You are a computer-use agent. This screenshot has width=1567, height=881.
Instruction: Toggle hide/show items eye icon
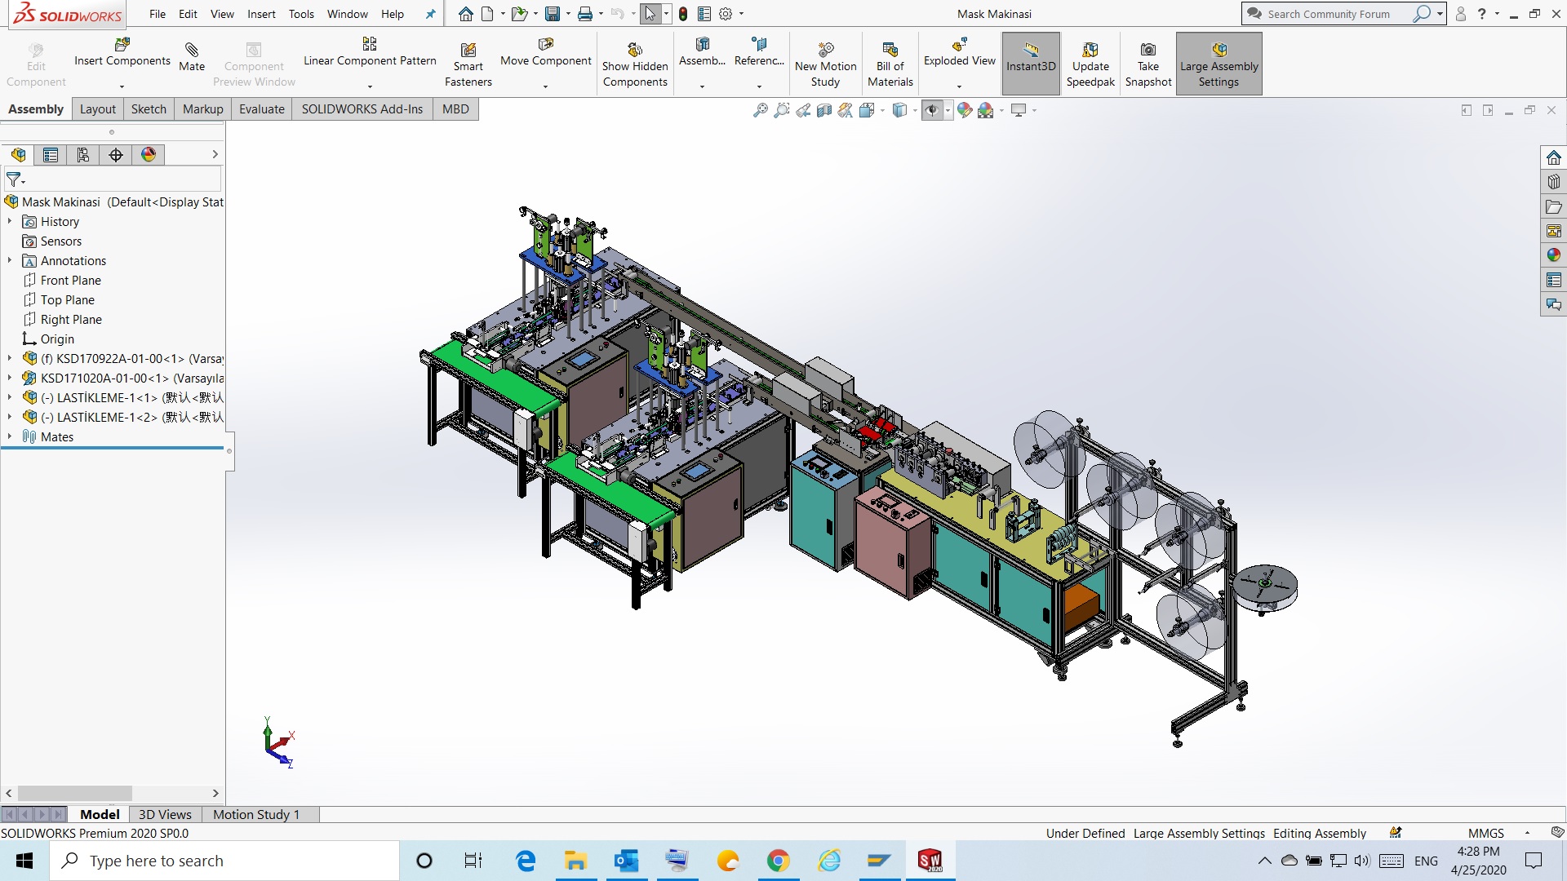[x=931, y=110]
